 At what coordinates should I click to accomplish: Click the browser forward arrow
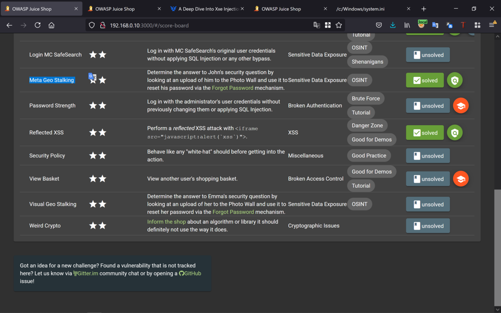(x=23, y=25)
